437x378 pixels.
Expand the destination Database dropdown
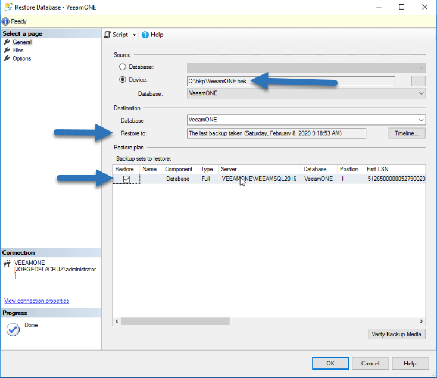(x=421, y=120)
